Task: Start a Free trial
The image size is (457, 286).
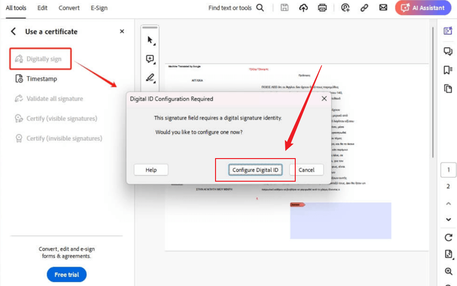Action: point(66,274)
